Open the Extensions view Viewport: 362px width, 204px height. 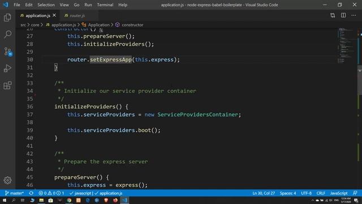click(x=7, y=86)
